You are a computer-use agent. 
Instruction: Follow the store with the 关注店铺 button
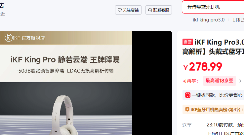tap(128, 10)
